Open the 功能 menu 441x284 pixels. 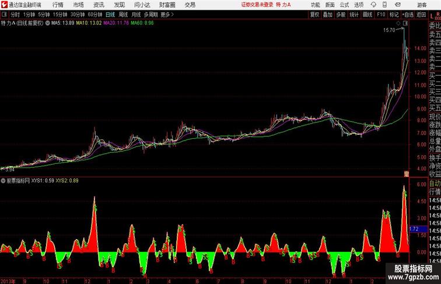315,5
